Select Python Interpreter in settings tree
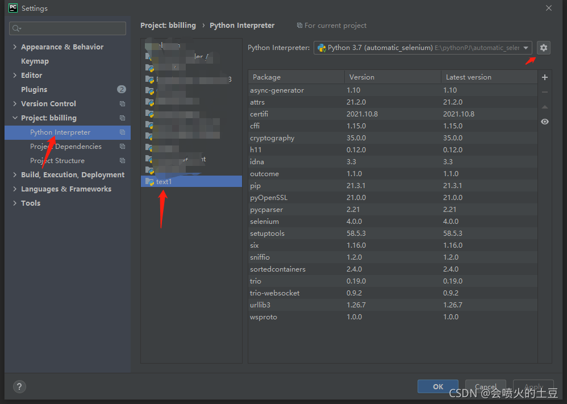Screen dimensions: 567x404 click(x=68, y=132)
